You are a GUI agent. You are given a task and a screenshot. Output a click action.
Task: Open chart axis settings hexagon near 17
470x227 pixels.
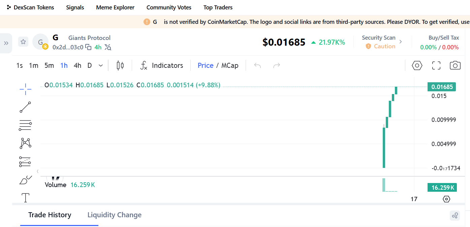(446, 199)
